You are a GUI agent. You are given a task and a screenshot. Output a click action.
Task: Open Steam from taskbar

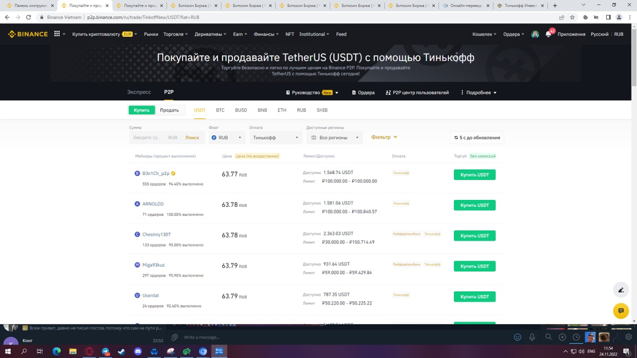(x=122, y=351)
